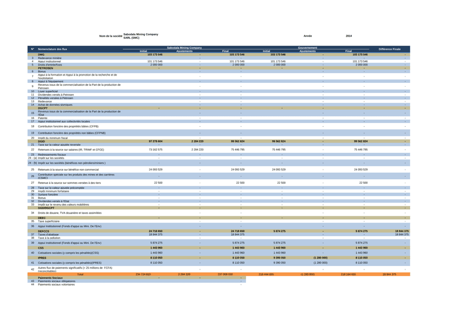Click the DGID section row label
This screenshot has height=319, width=451.
42,141
